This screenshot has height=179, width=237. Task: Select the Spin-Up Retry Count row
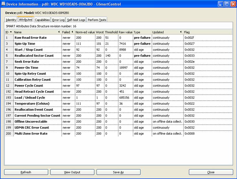[x=118, y=74]
